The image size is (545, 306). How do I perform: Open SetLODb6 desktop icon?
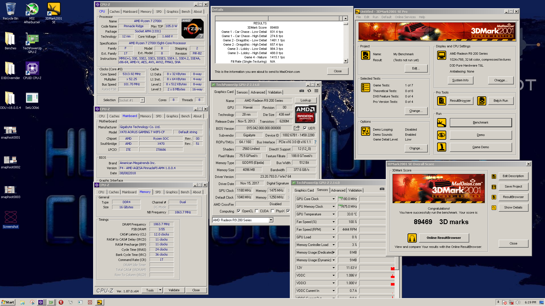pos(32,101)
